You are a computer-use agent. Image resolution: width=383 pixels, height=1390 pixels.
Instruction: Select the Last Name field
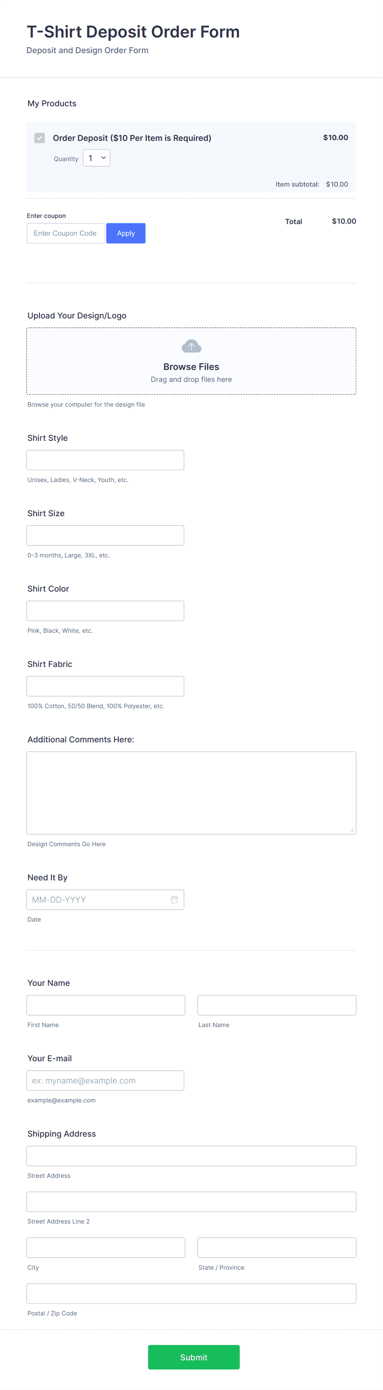coord(276,1005)
